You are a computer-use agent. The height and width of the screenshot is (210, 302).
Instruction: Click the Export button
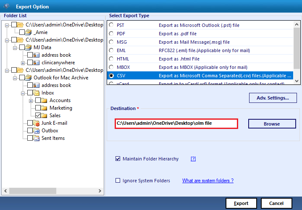[x=241, y=203]
